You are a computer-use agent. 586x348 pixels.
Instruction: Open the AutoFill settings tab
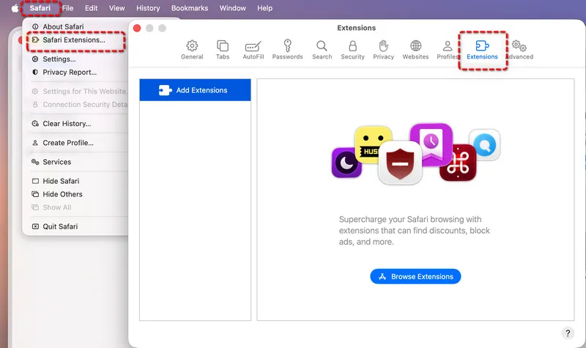click(x=253, y=50)
